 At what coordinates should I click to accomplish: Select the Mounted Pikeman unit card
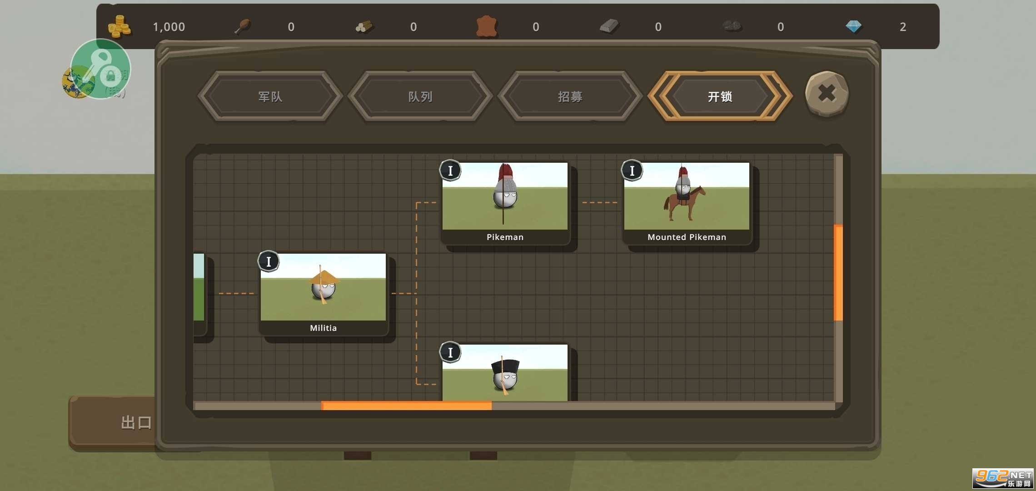(x=687, y=202)
